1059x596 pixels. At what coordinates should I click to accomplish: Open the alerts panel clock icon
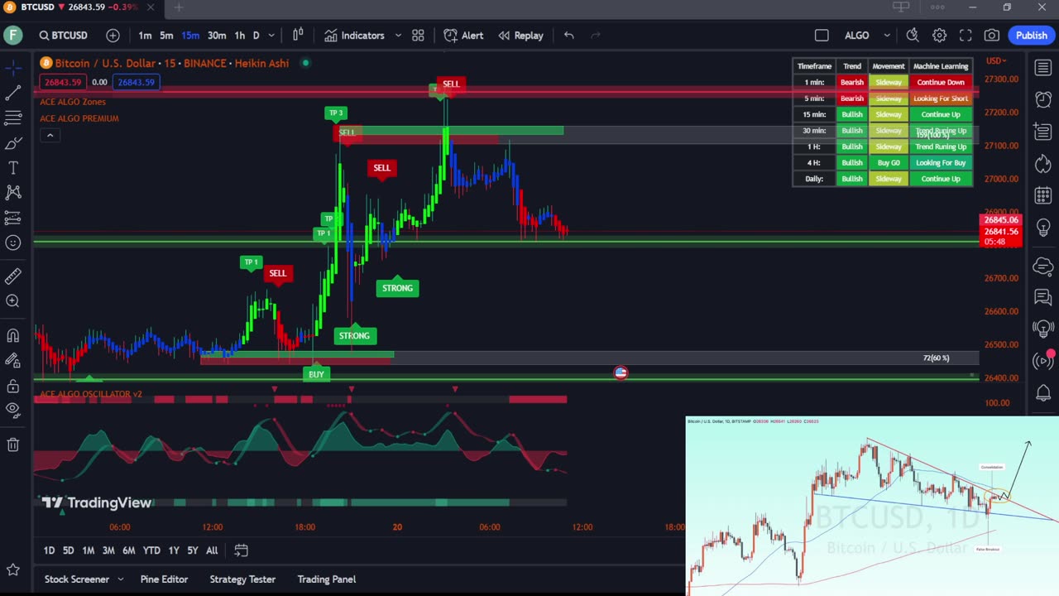pos(1043,99)
